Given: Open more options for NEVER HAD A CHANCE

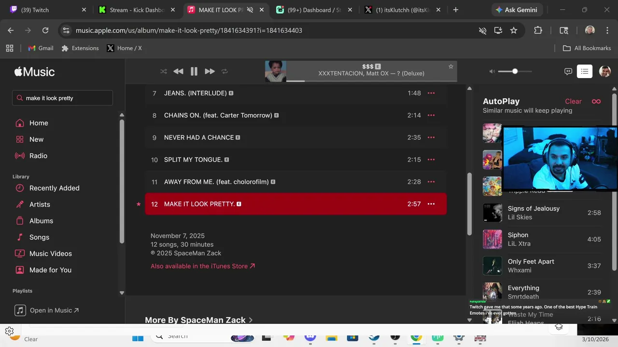Looking at the screenshot, I should tap(431, 137).
